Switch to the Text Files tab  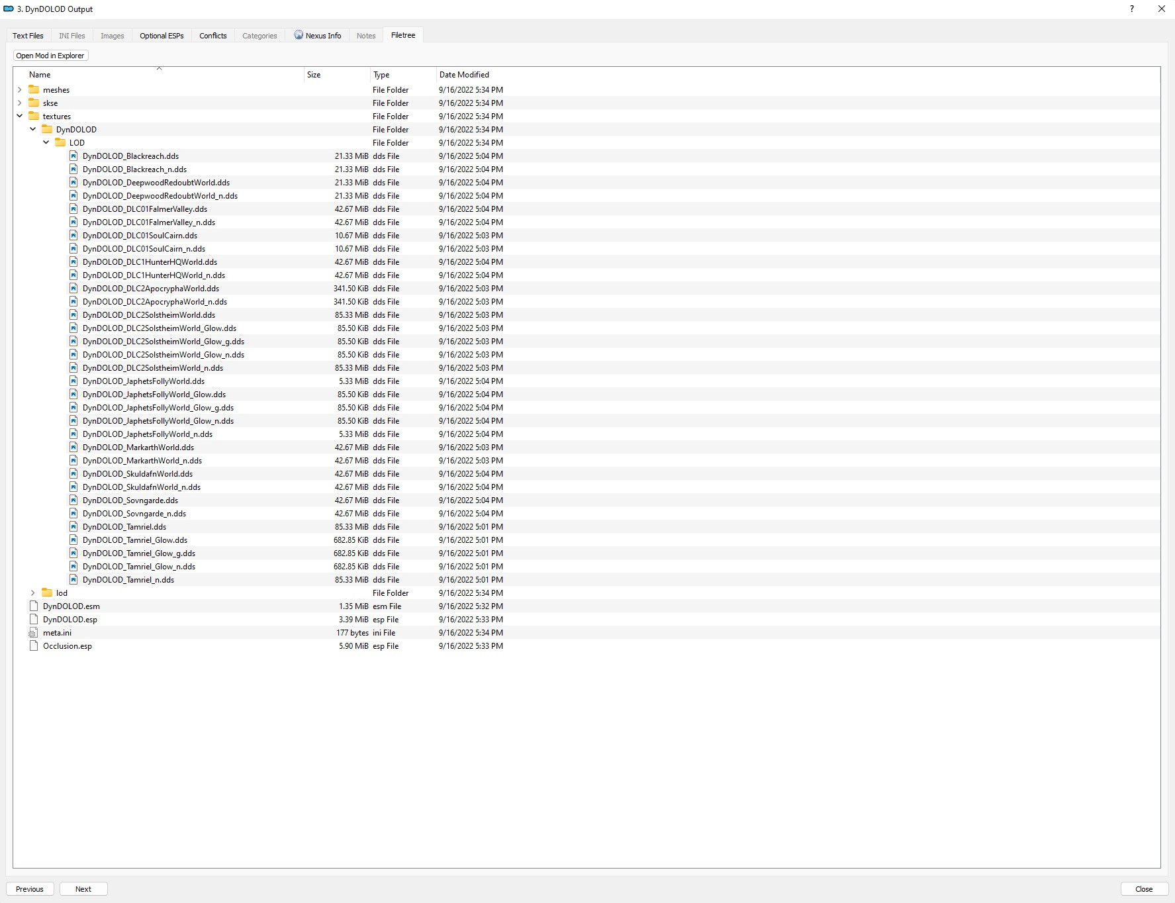(28, 36)
